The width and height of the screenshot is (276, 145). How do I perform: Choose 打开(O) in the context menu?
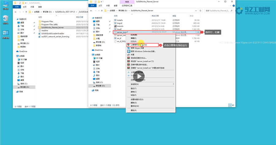click(x=134, y=35)
